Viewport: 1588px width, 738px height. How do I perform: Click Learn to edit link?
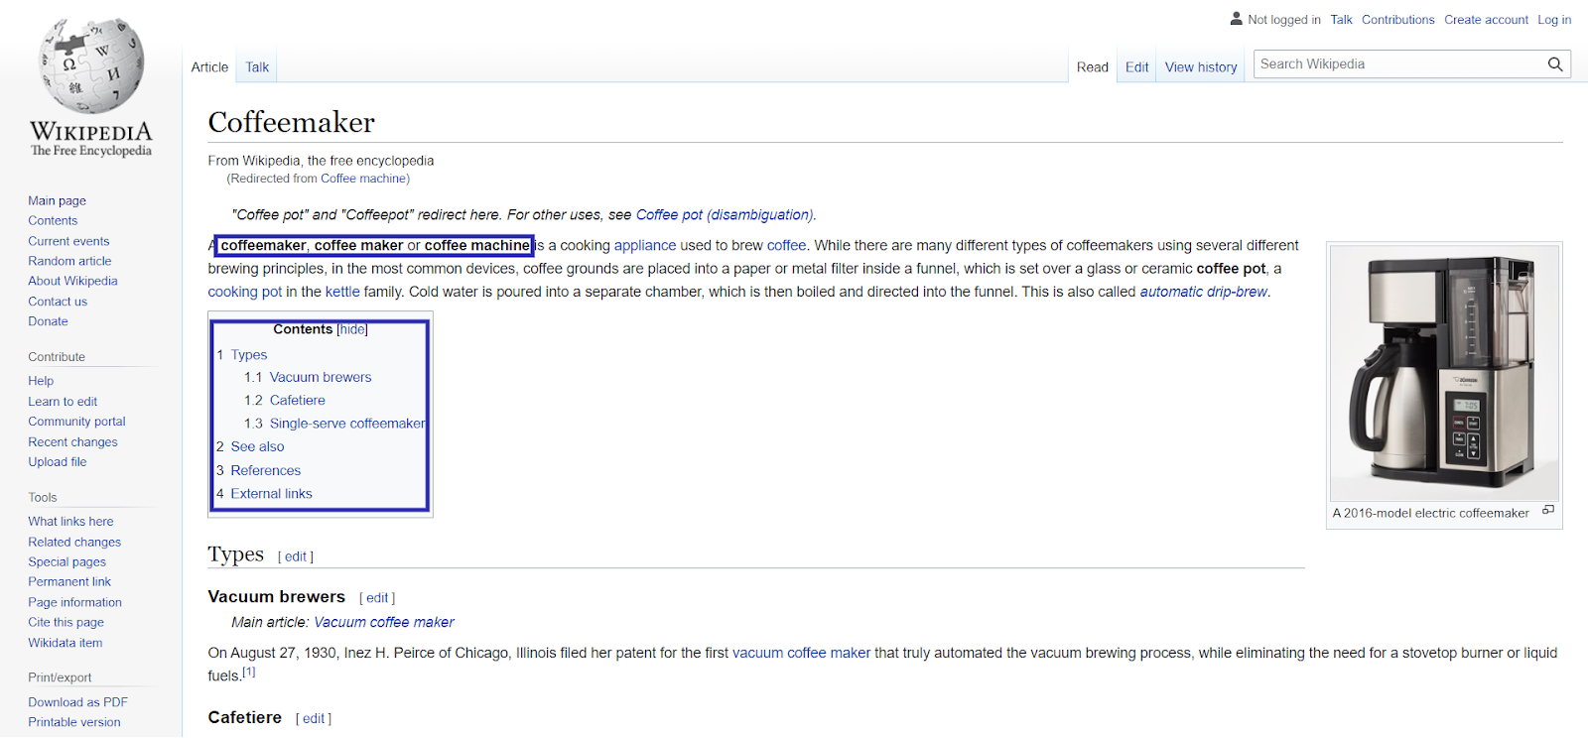click(x=63, y=402)
